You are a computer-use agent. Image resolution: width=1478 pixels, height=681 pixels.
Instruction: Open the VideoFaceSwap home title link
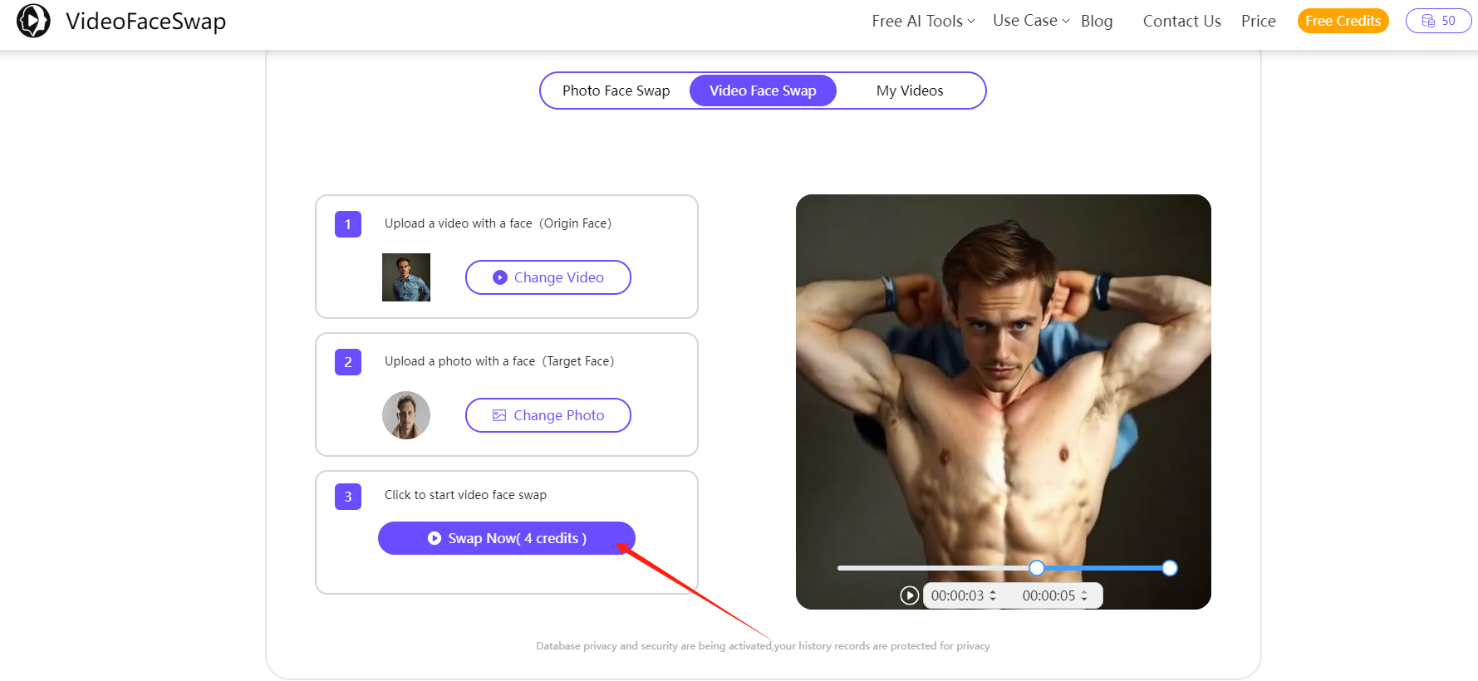point(145,21)
